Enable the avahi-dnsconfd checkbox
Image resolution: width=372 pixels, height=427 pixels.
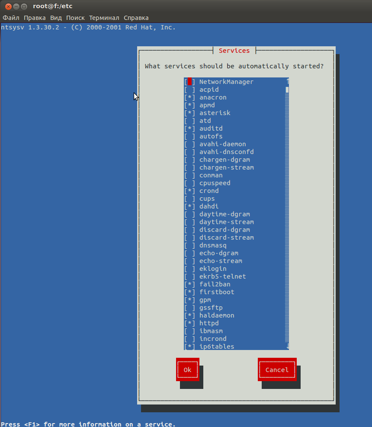[x=190, y=152]
